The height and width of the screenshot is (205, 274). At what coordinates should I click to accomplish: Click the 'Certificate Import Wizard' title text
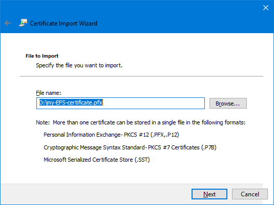coord(64,23)
